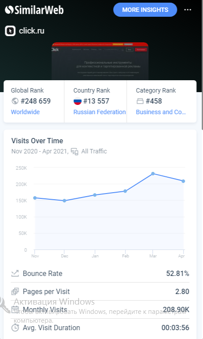The width and height of the screenshot is (203, 339).
Task: Click the globe icon beside Global Rank
Action: pos(15,101)
